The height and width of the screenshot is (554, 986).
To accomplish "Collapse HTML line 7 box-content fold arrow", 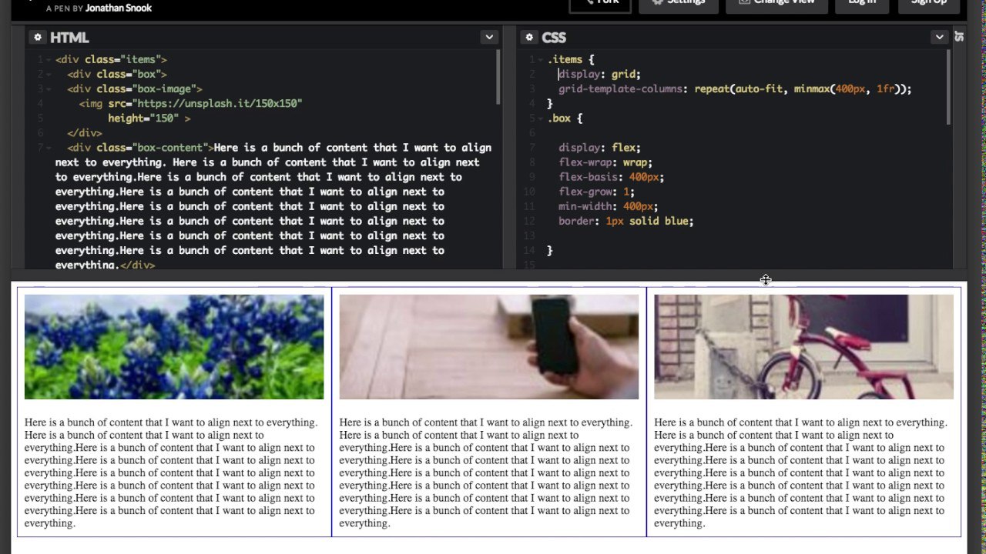I will pyautogui.click(x=49, y=148).
